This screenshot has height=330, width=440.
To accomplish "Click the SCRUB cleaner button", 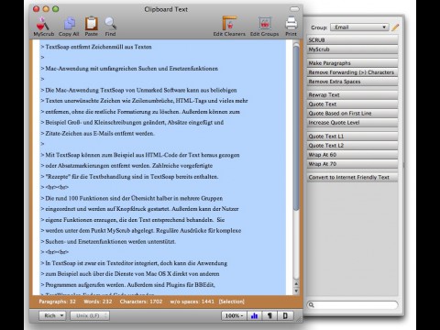I will (352, 40).
